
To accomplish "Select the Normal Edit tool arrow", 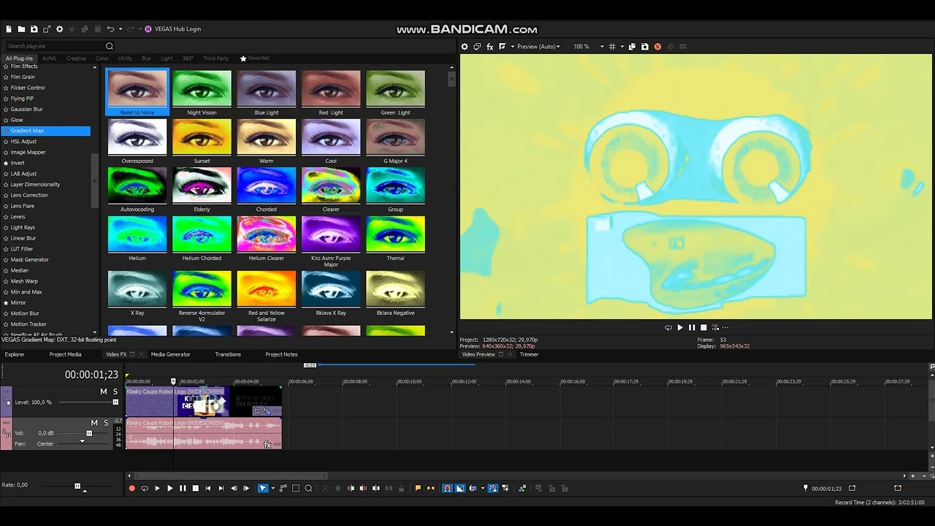I will click(x=263, y=488).
